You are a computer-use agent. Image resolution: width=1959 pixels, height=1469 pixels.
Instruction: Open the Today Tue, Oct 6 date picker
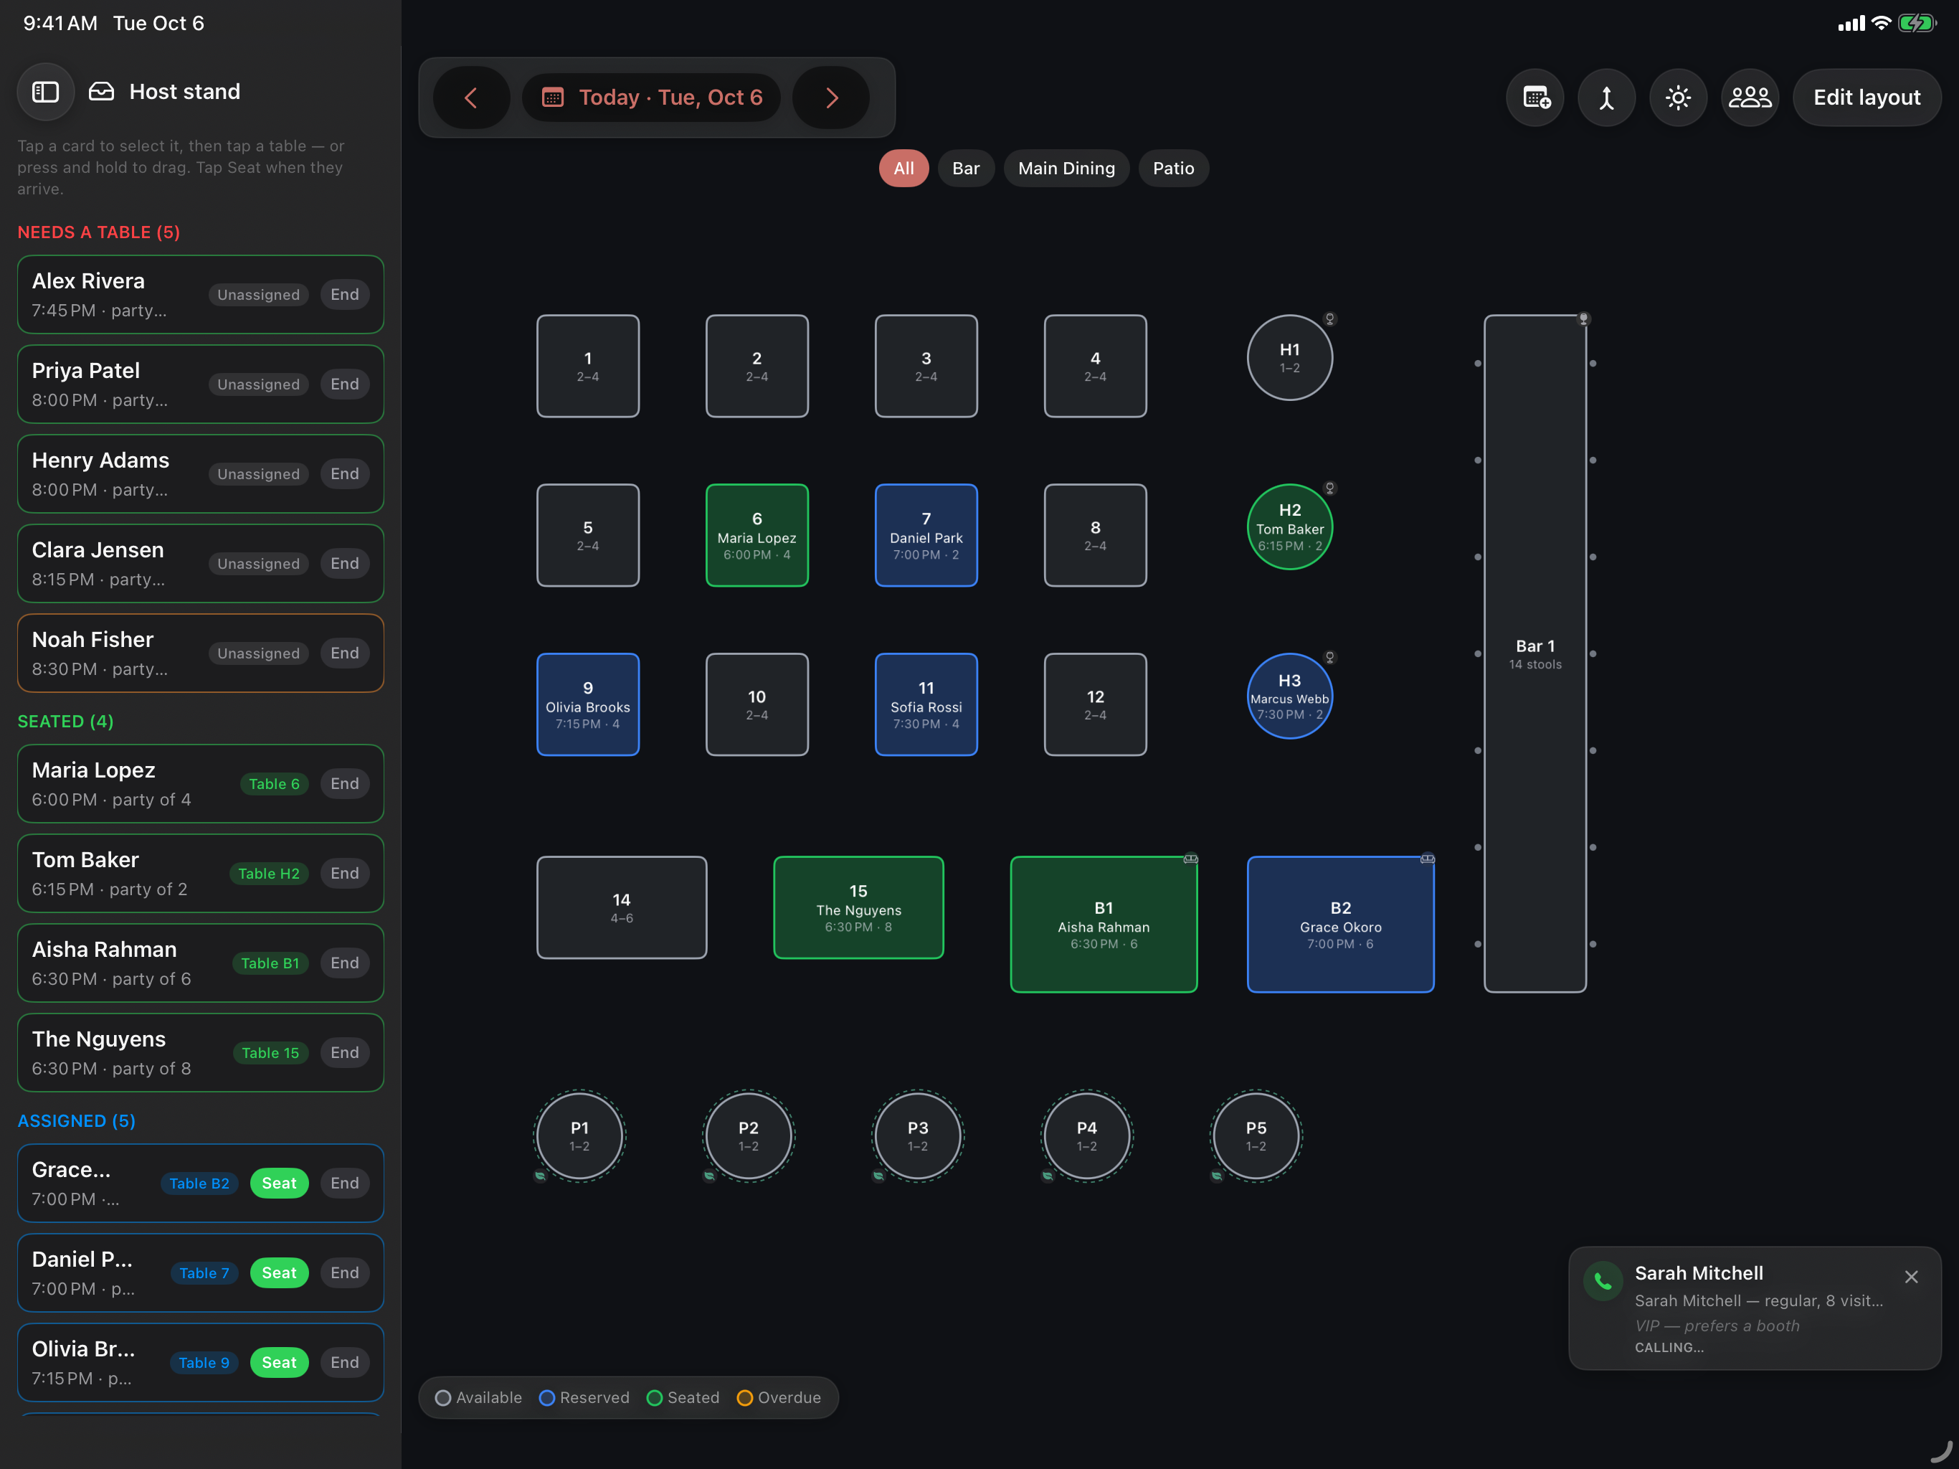click(x=652, y=98)
